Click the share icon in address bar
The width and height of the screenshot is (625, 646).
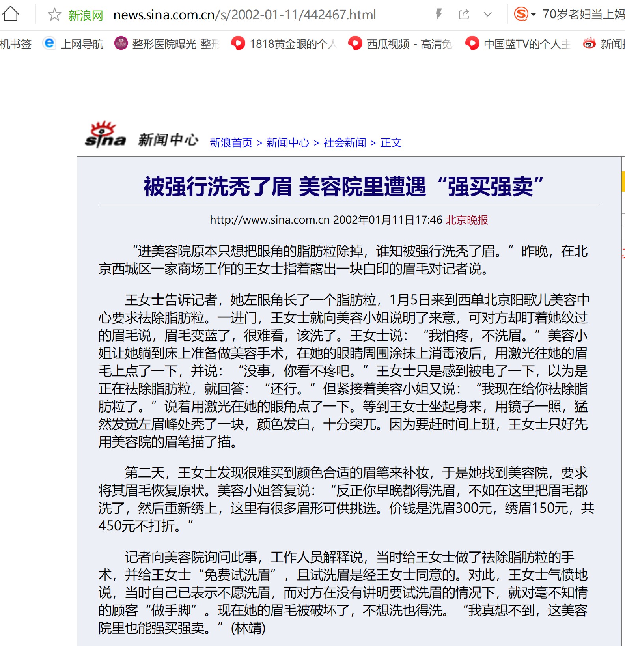click(x=464, y=15)
